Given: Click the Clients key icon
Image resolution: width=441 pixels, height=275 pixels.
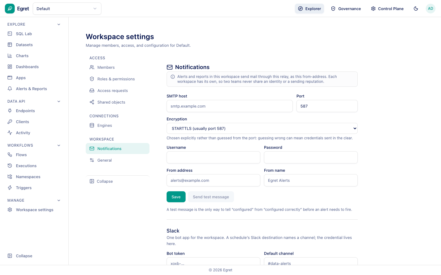Looking at the screenshot, I should [x=10, y=122].
